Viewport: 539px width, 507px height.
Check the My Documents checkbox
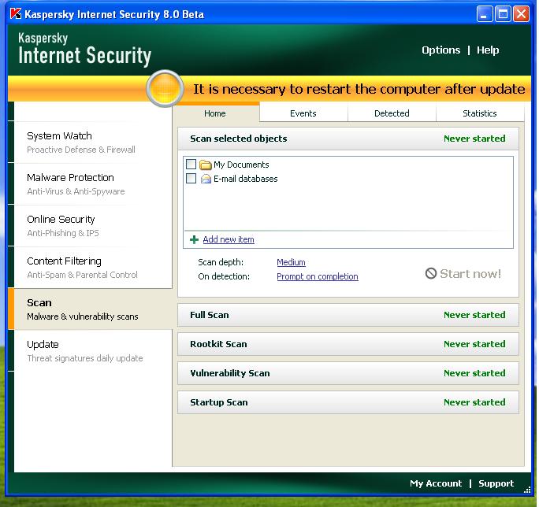pyautogui.click(x=191, y=165)
